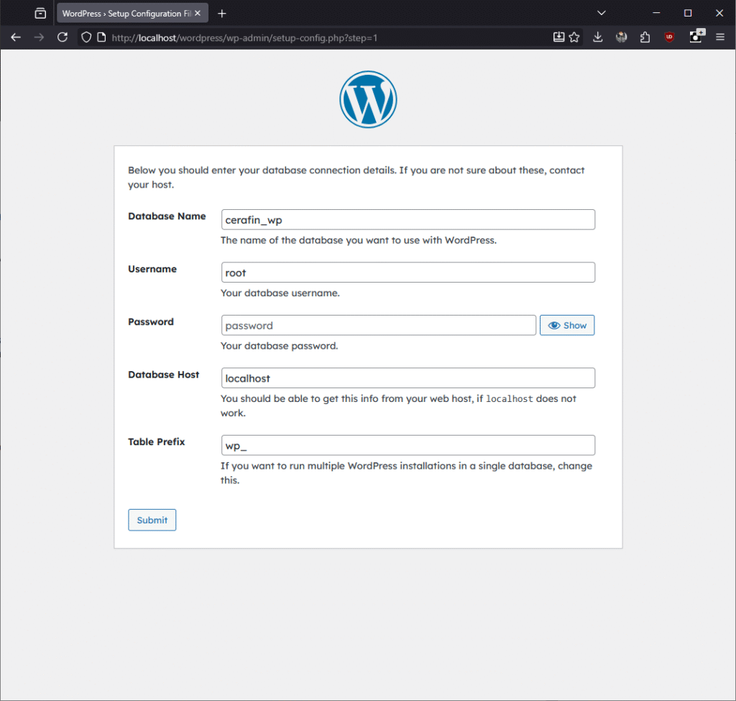The height and width of the screenshot is (701, 736).
Task: Click the Table Prefix field
Action: pyautogui.click(x=408, y=445)
